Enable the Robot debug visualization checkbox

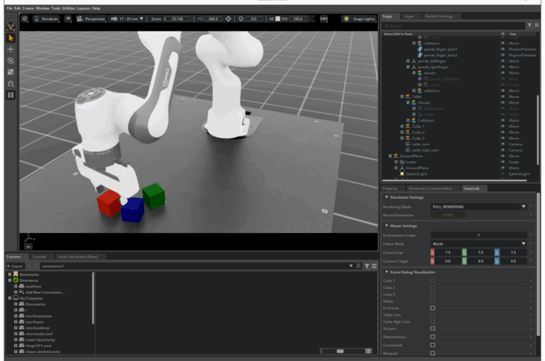[433, 301]
